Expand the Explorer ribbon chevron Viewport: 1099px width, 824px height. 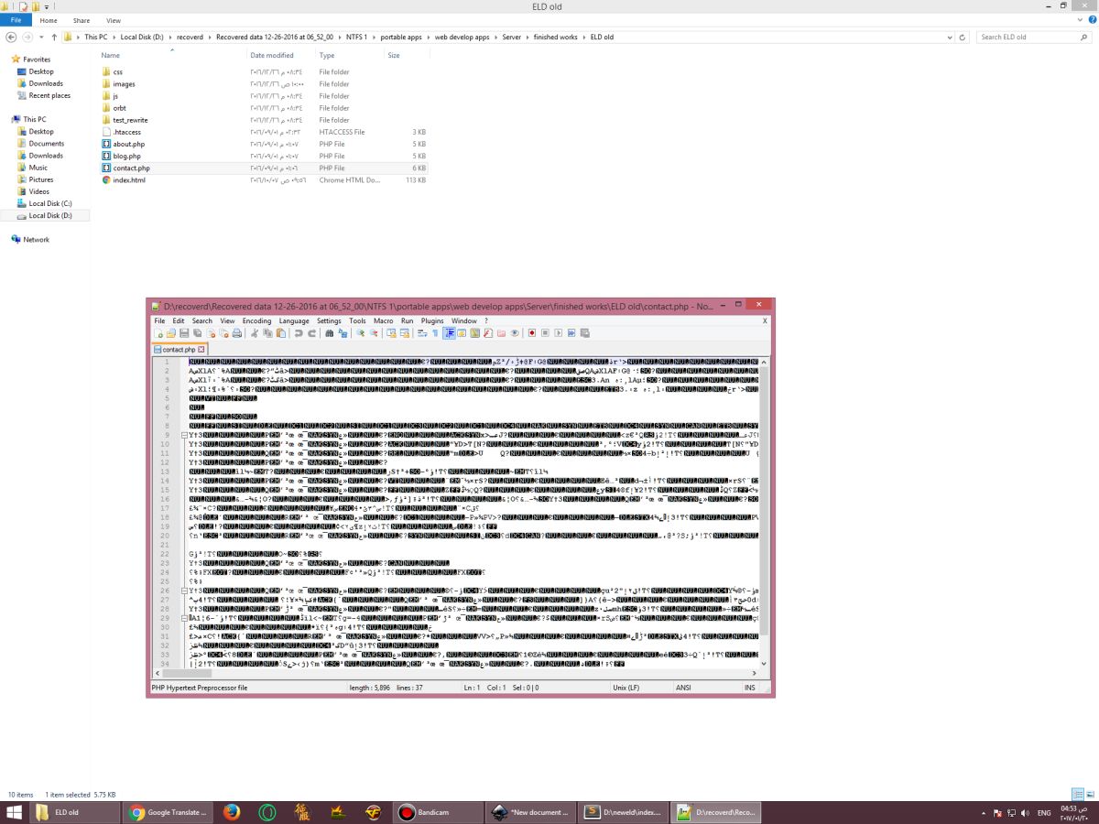1078,20
